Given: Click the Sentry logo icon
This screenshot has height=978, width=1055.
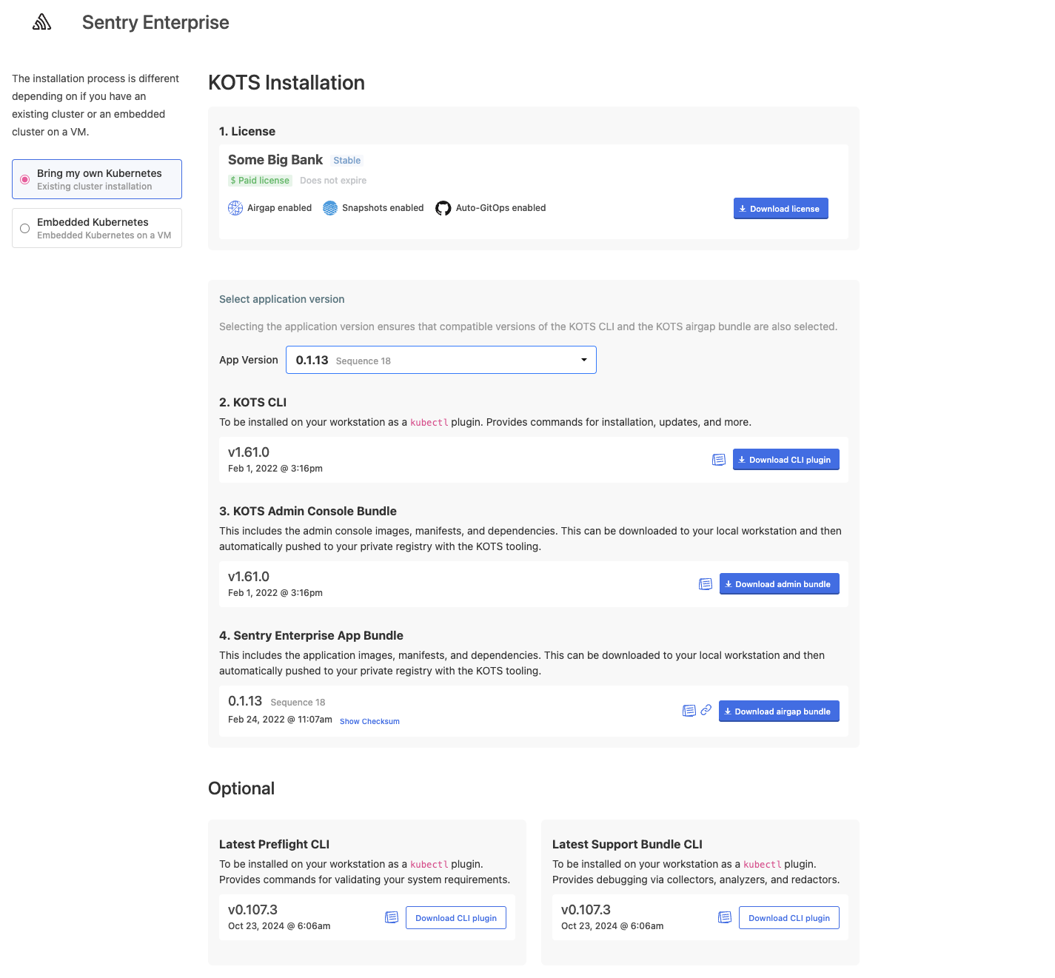Looking at the screenshot, I should click(x=42, y=22).
